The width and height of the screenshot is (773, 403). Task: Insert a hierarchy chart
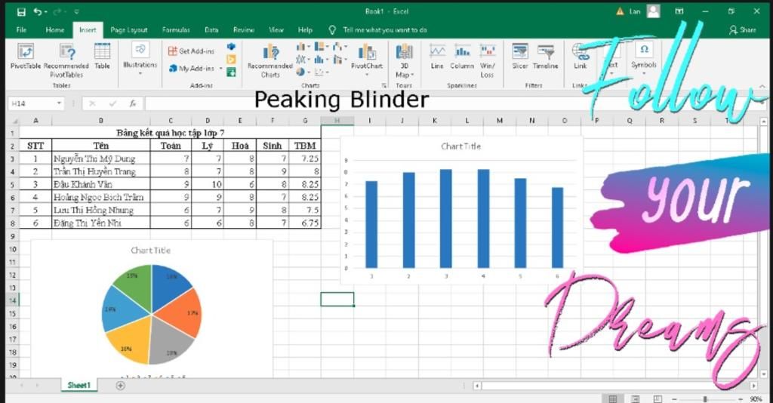click(321, 47)
